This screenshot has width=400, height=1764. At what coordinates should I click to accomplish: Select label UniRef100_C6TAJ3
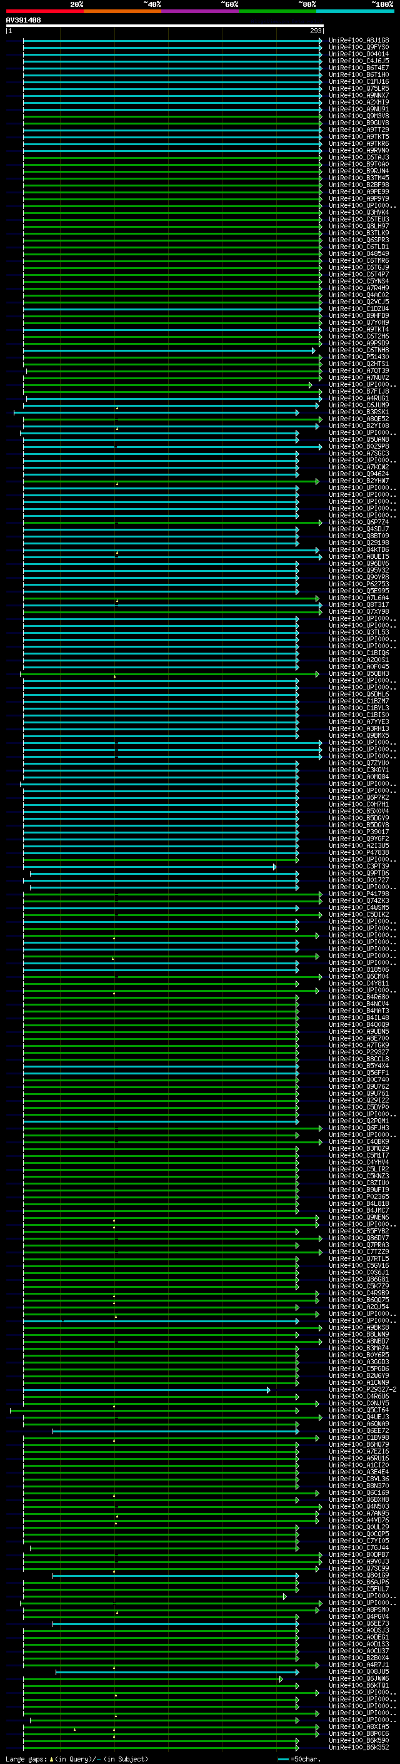[359, 158]
